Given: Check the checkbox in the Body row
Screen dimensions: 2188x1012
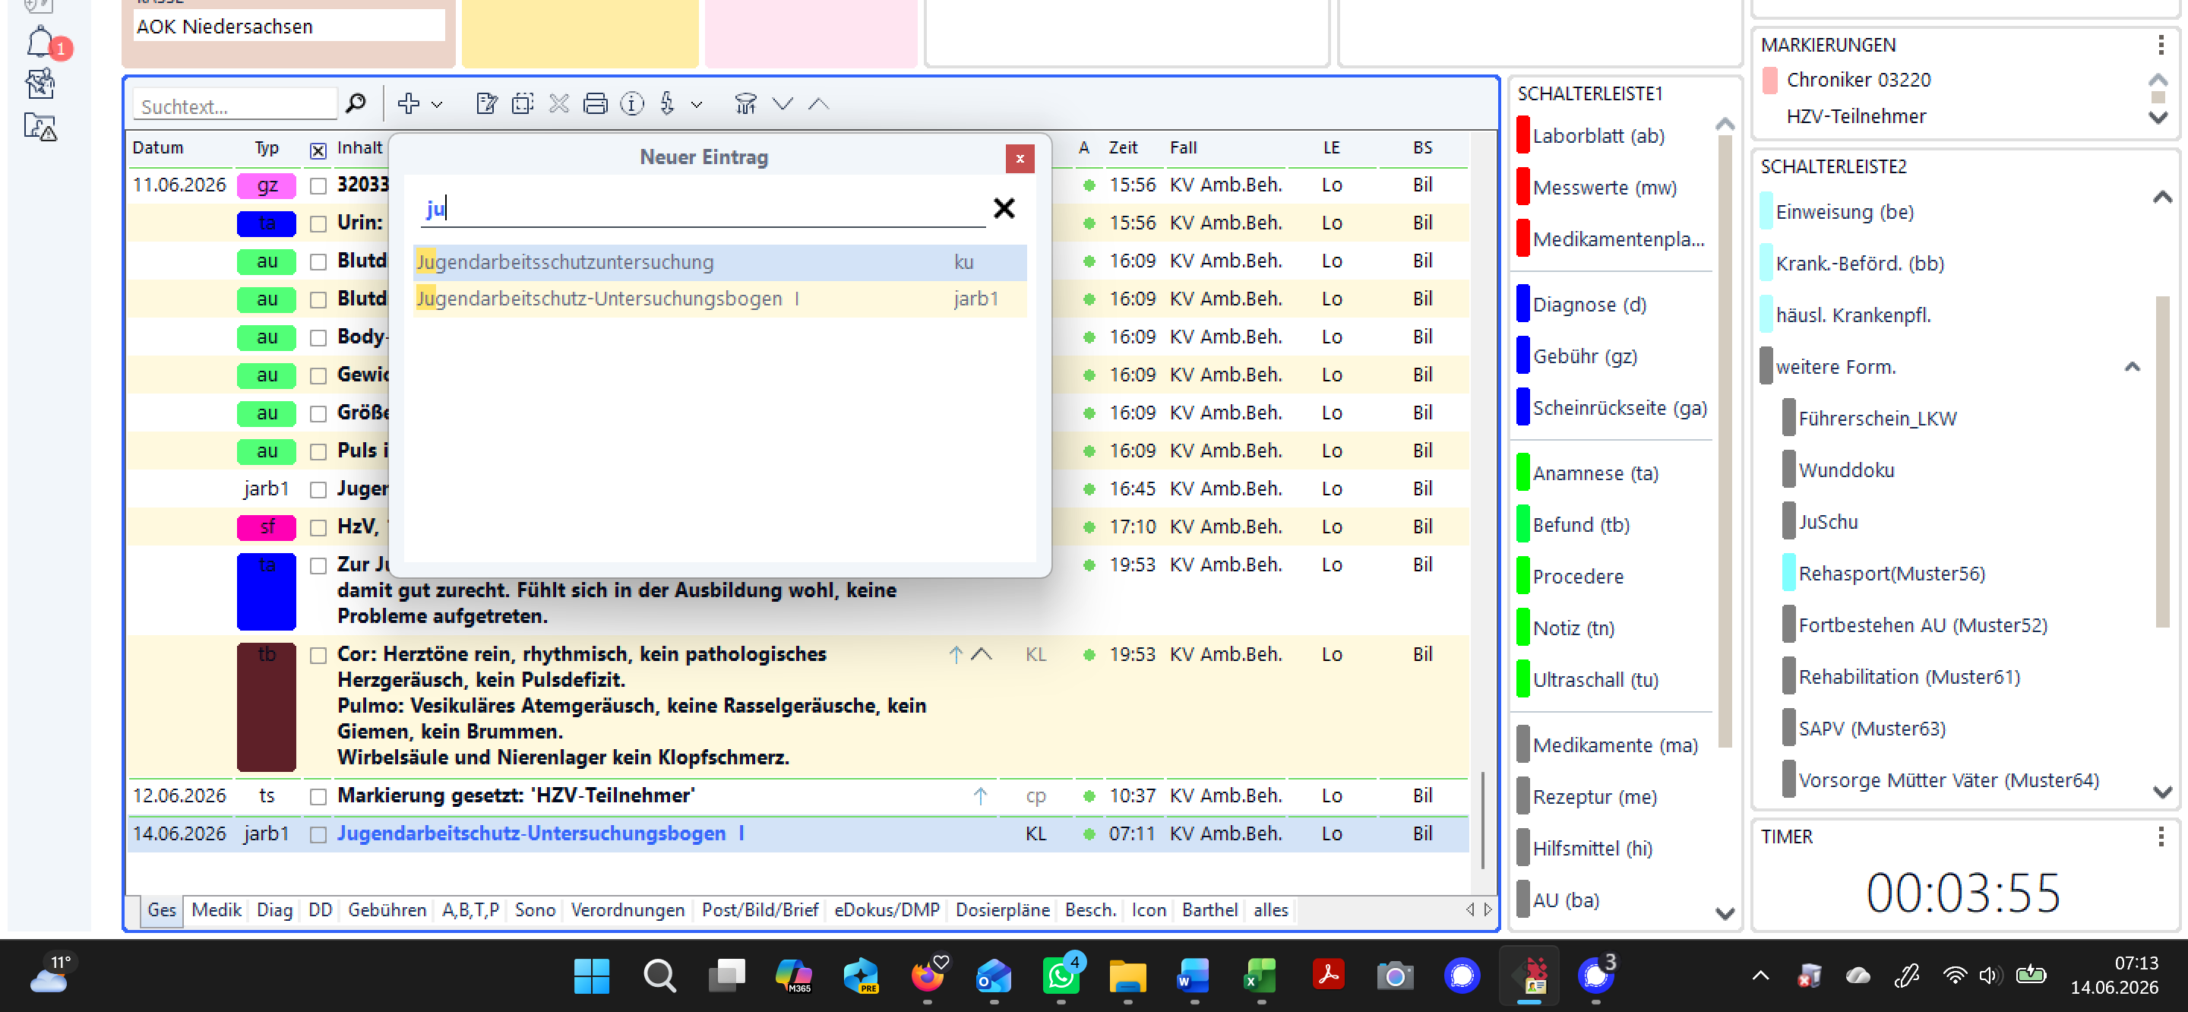Looking at the screenshot, I should [x=318, y=337].
